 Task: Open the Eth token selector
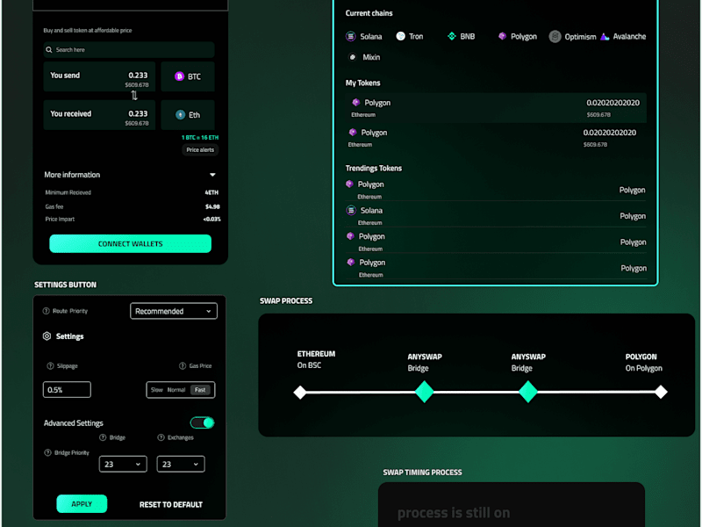point(188,115)
